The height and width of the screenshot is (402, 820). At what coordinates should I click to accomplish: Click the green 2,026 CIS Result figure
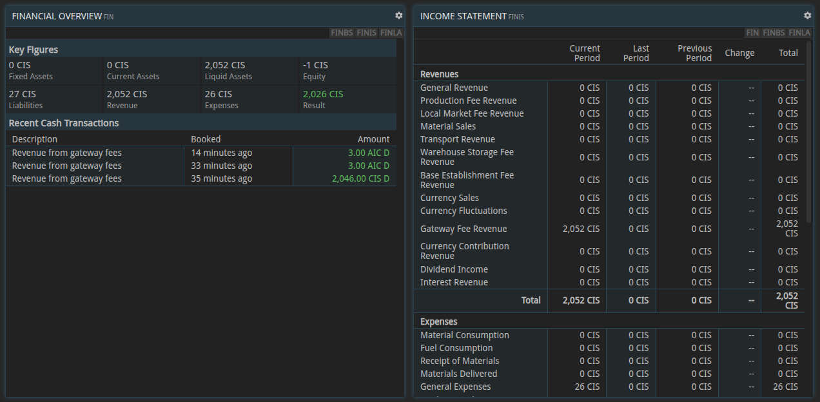click(x=323, y=94)
